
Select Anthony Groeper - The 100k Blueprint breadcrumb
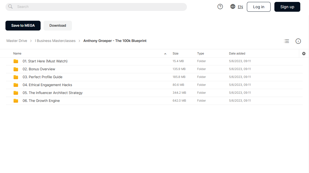[x=115, y=41]
